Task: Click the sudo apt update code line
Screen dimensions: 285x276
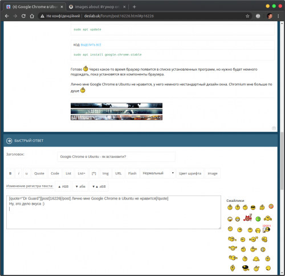Action: [x=87, y=30]
